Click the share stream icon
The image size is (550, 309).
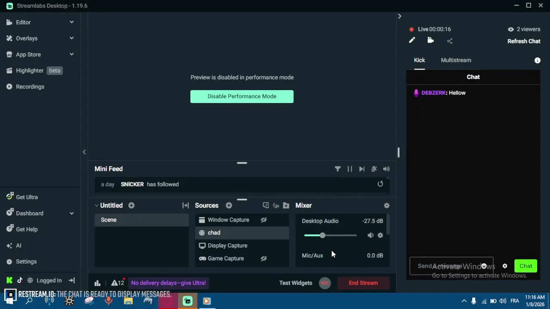pyautogui.click(x=449, y=41)
